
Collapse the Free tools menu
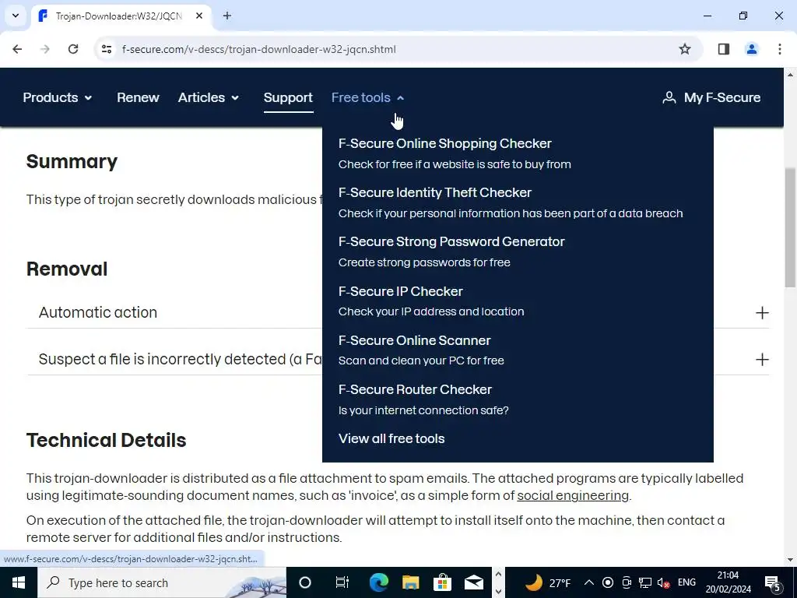pos(367,97)
